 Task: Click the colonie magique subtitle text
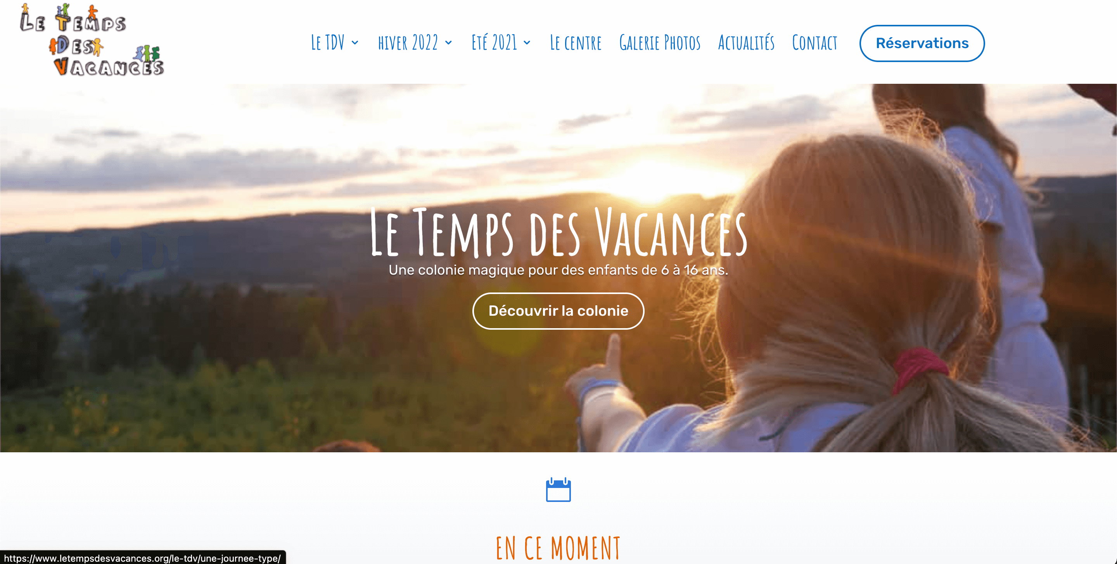pyautogui.click(x=558, y=270)
